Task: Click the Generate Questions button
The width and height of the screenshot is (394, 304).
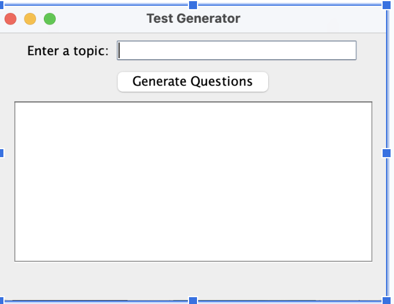Action: (x=192, y=81)
